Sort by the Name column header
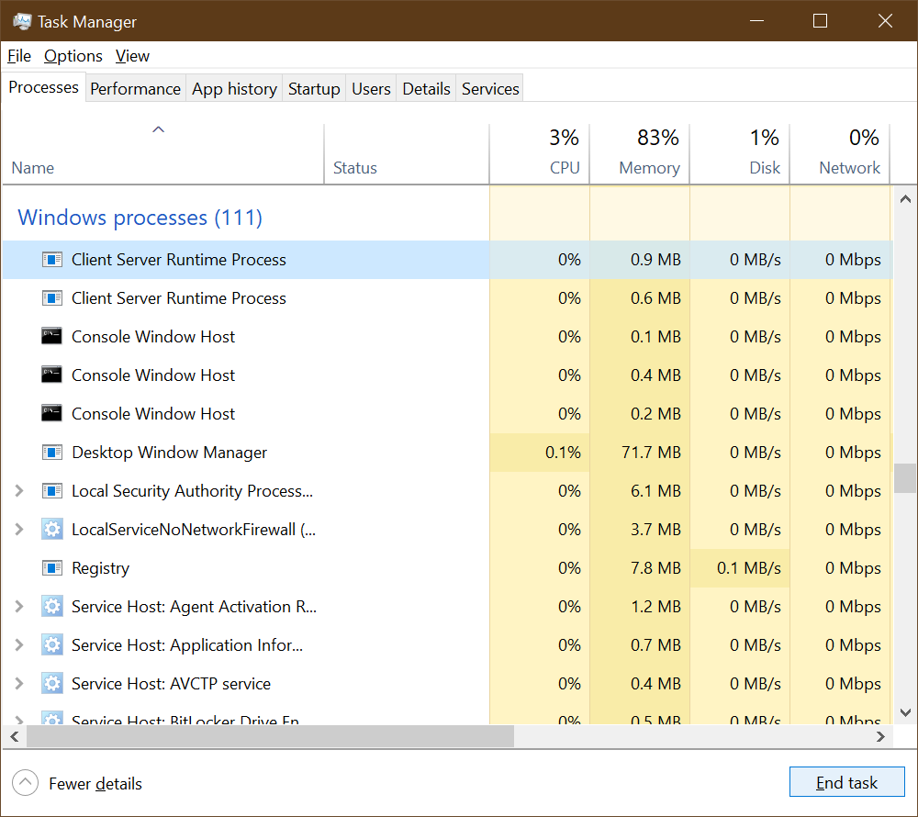 click(162, 154)
